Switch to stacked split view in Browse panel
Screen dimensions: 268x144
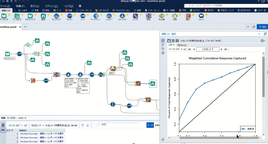click(177, 41)
